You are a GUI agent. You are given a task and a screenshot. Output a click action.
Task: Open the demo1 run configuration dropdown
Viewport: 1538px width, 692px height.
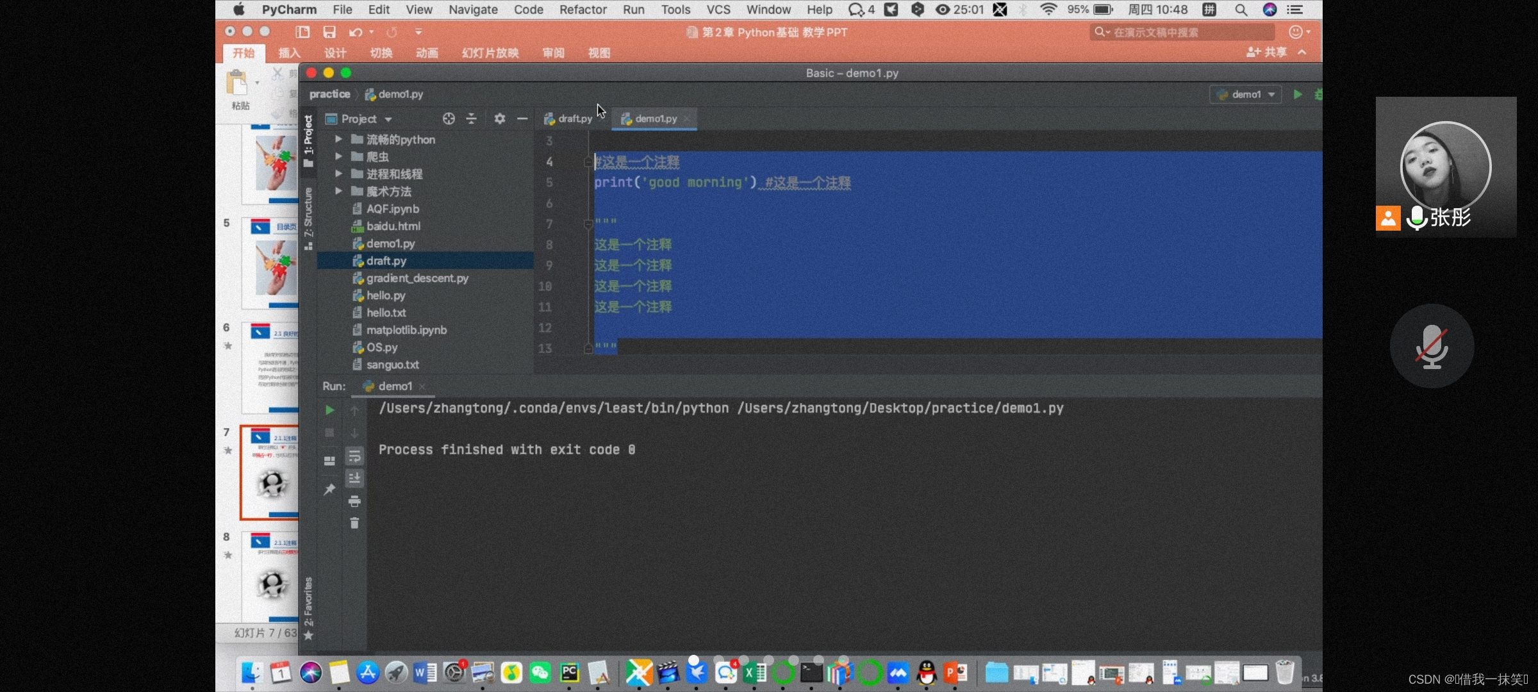[1246, 94]
